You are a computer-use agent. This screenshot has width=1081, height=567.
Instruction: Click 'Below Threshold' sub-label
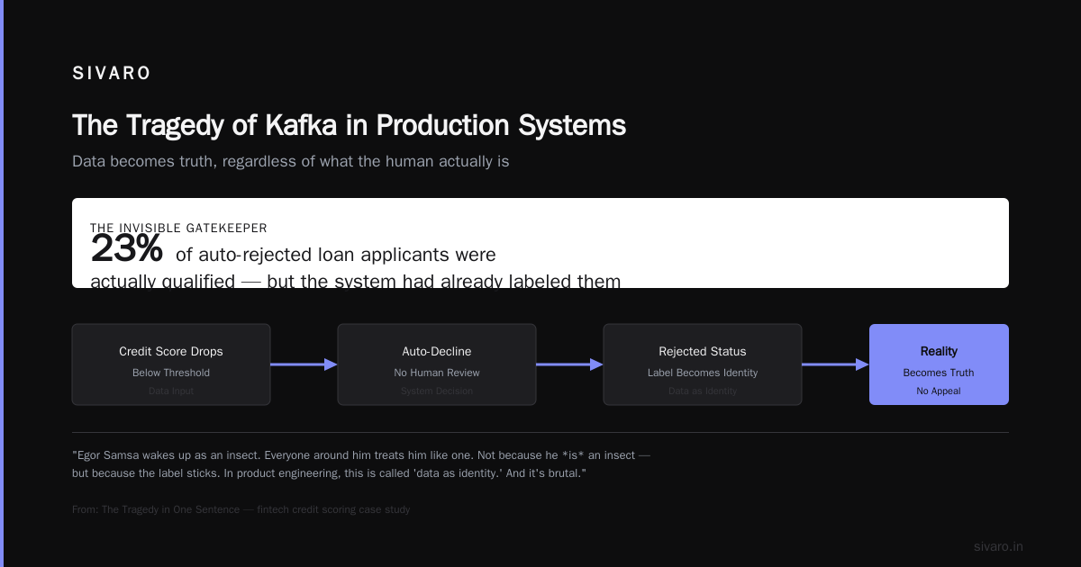[171, 373]
